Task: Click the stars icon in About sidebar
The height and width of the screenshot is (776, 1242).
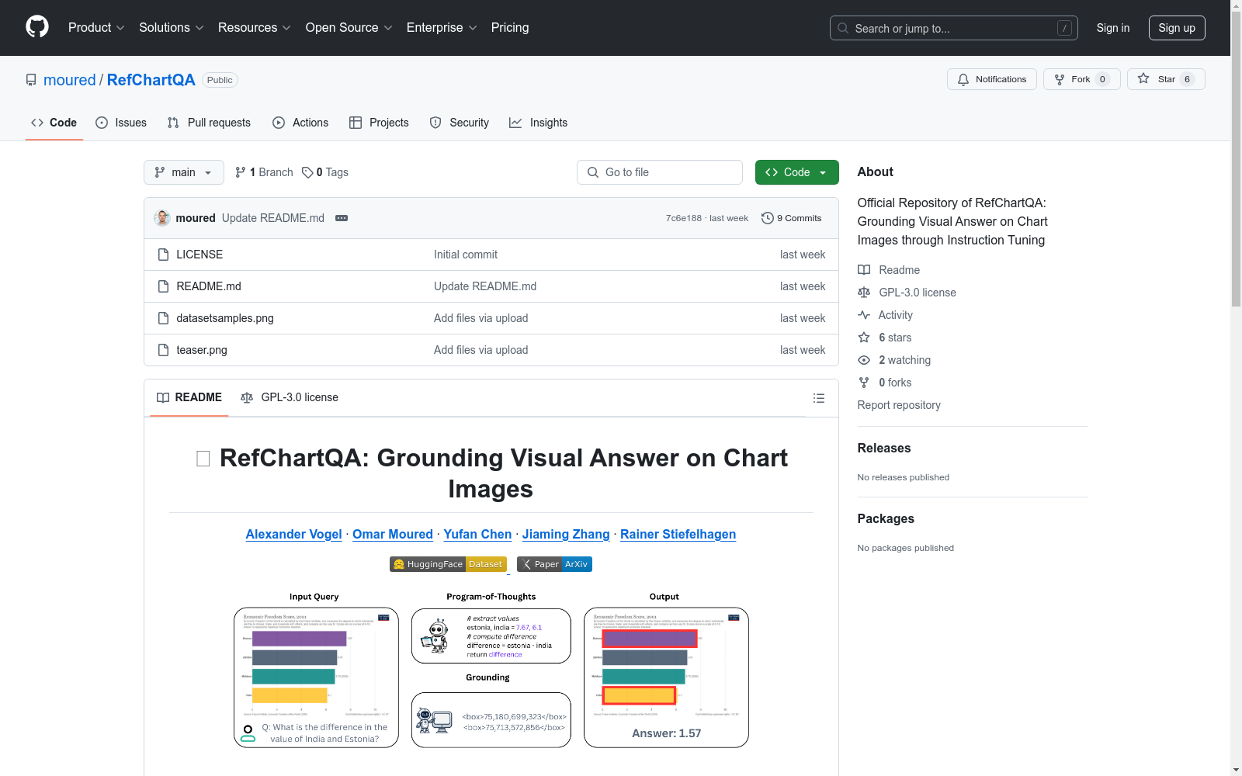Action: click(864, 338)
